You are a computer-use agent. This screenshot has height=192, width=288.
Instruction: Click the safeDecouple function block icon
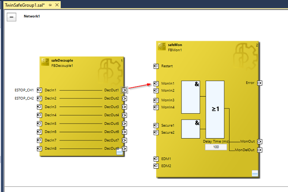click(45, 62)
